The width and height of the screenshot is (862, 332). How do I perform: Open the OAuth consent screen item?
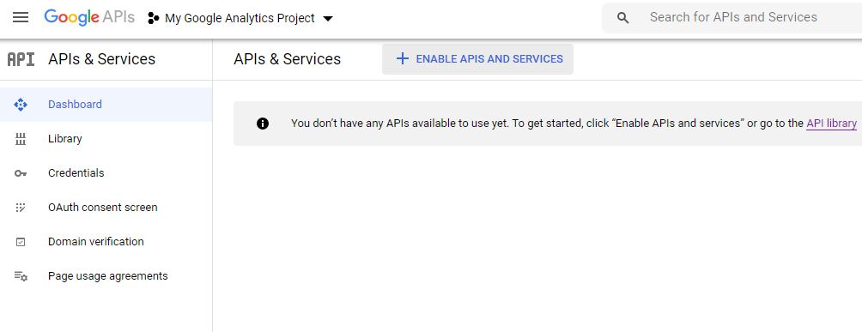[x=106, y=208]
